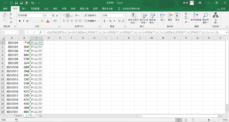Switch to the 公式 (Formulas) tab
This screenshot has width=229, height=122.
pos(46,9)
